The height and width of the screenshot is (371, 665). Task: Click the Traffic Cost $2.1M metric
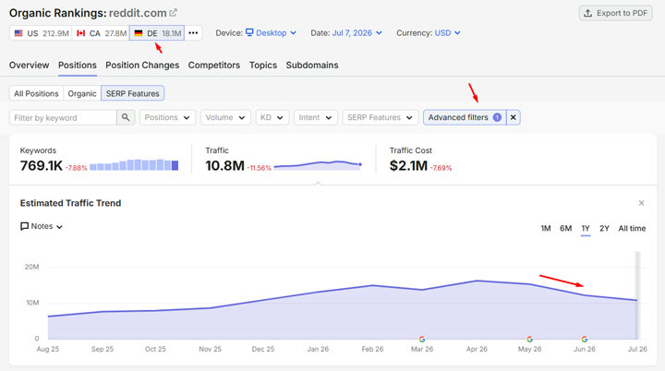point(408,165)
